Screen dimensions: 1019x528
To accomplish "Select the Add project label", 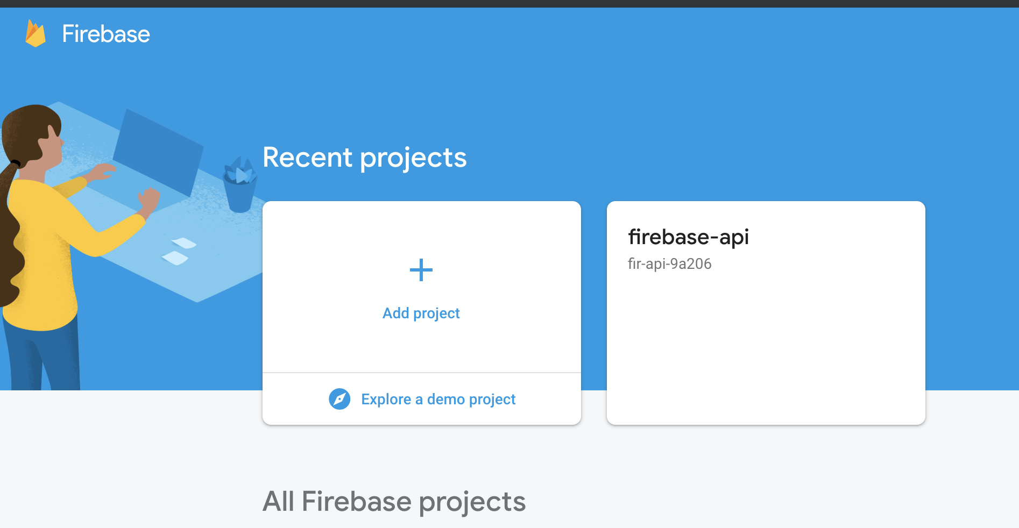I will click(x=421, y=313).
